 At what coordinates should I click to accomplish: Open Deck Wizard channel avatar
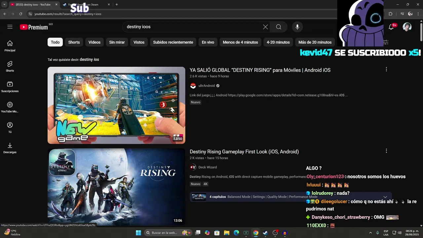pos(193,167)
